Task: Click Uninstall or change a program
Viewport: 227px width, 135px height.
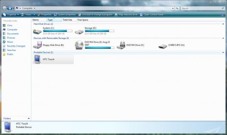Action: pos(95,14)
